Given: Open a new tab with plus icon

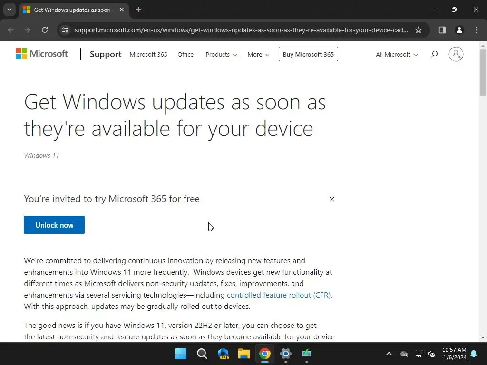Looking at the screenshot, I should click(x=139, y=10).
